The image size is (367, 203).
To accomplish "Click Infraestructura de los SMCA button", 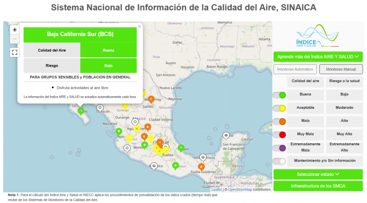I will 318,186.
